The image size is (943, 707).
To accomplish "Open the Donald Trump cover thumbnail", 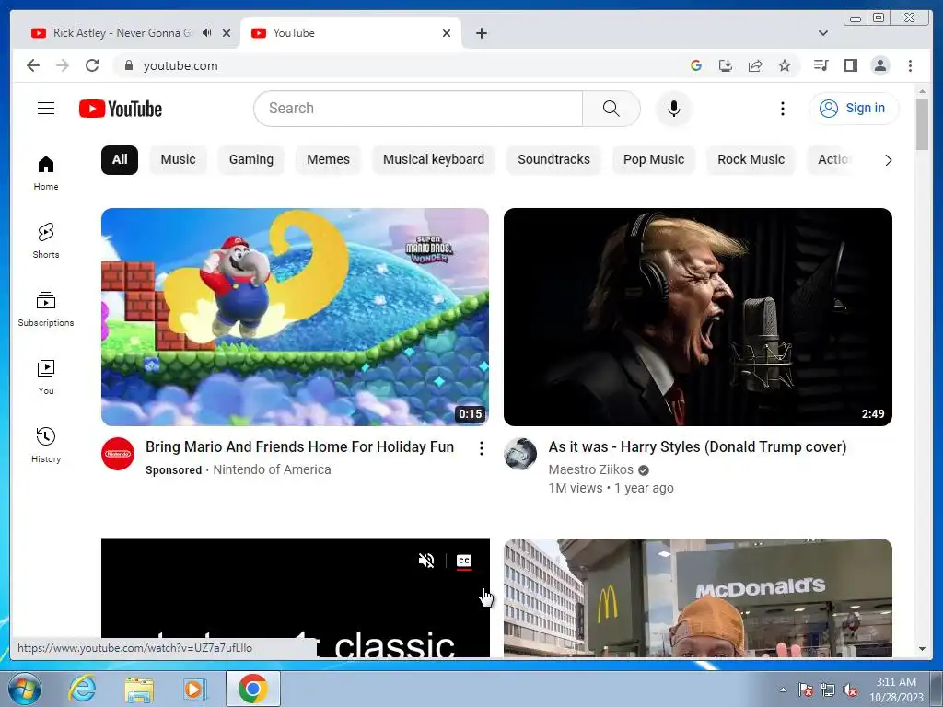I will 698,317.
